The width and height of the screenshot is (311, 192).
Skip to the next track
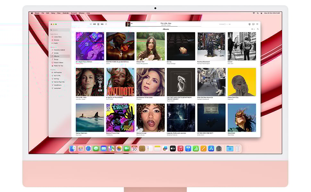point(102,24)
